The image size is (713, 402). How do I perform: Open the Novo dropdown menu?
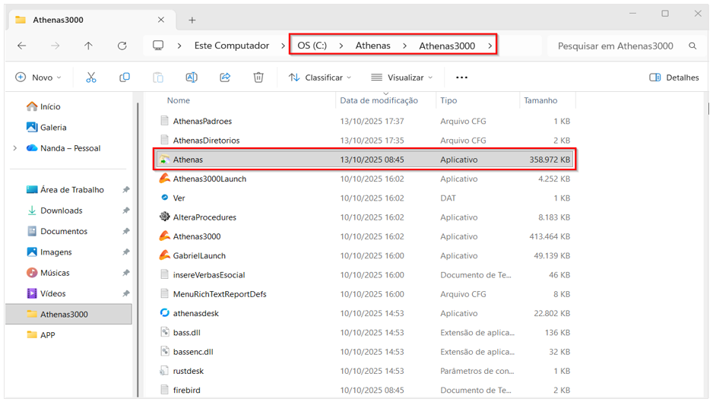38,78
